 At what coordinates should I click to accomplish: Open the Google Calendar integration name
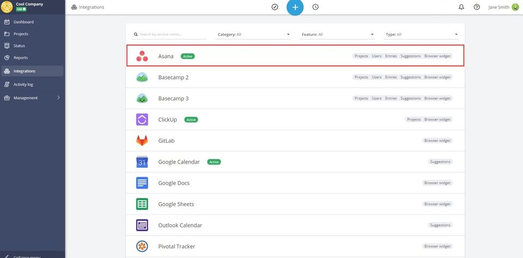point(179,162)
